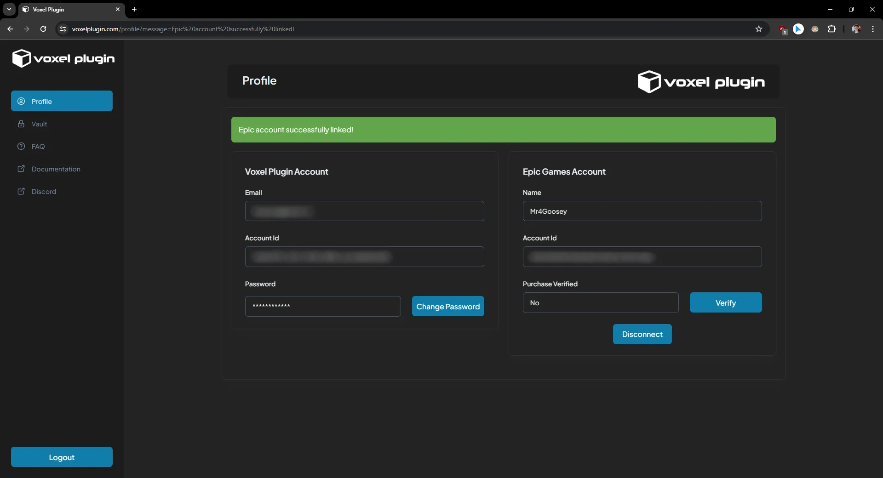Screen dimensions: 883x478
Task: Click the green Epic account linked banner
Action: [503, 130]
